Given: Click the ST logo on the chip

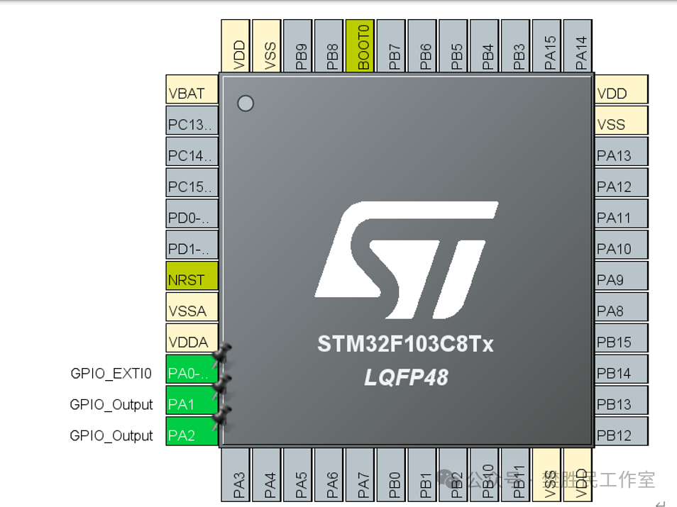Looking at the screenshot, I should [x=407, y=260].
